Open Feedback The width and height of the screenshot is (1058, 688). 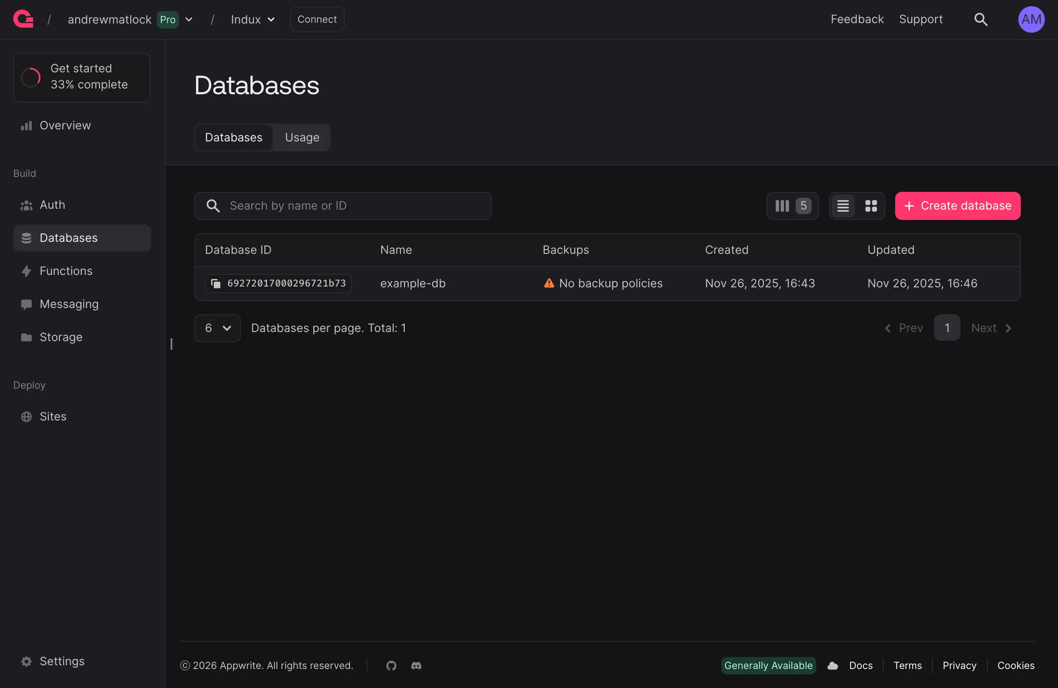tap(857, 19)
